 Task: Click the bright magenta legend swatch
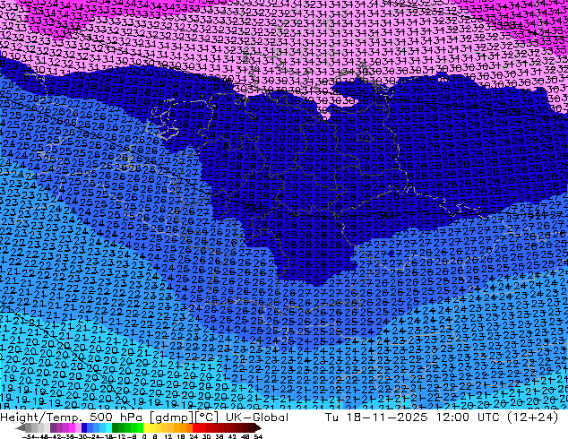tap(72, 427)
